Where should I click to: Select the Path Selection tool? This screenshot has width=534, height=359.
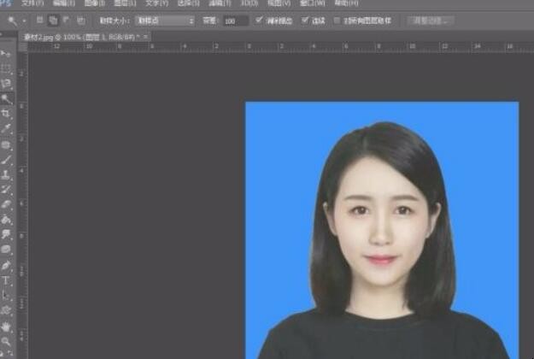pos(6,295)
